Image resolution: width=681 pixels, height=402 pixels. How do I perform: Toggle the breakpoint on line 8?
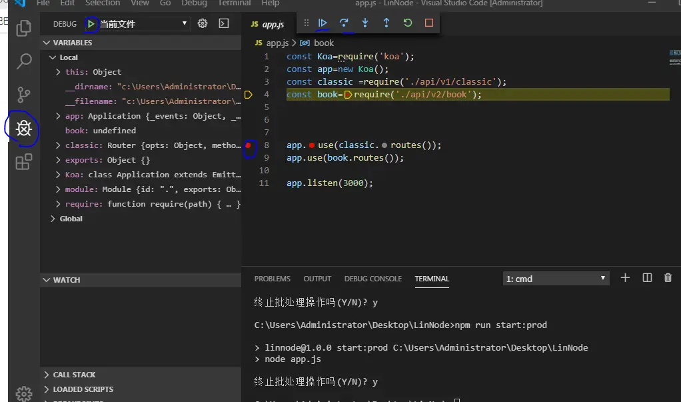tap(248, 145)
